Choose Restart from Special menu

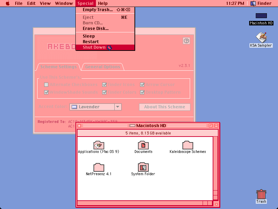[x=105, y=41]
